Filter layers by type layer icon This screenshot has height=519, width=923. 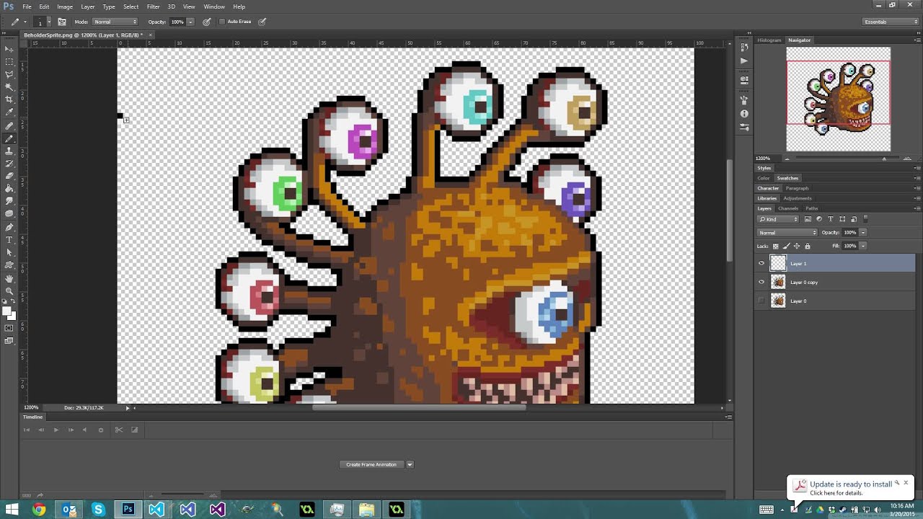pyautogui.click(x=831, y=219)
